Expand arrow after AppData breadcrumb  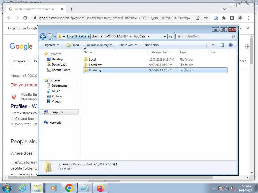pos(148,36)
